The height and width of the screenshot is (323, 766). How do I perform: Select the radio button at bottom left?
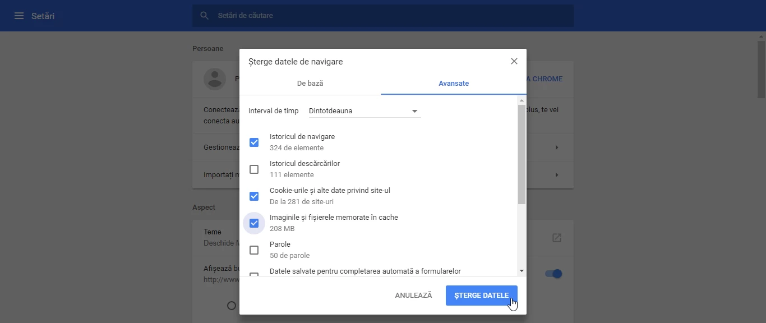click(x=232, y=306)
